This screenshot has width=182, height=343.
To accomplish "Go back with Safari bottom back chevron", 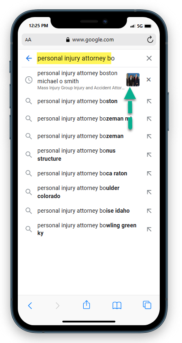I will [30, 306].
